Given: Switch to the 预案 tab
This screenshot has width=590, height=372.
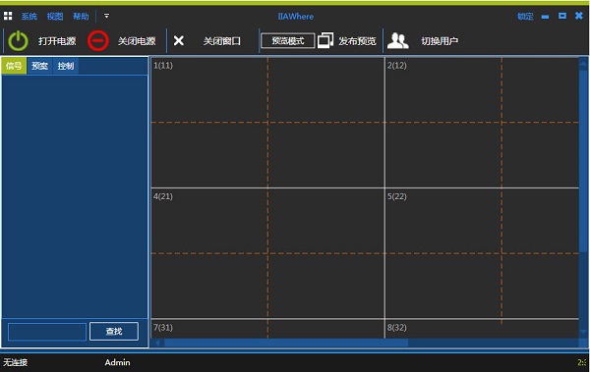Looking at the screenshot, I should [40, 66].
